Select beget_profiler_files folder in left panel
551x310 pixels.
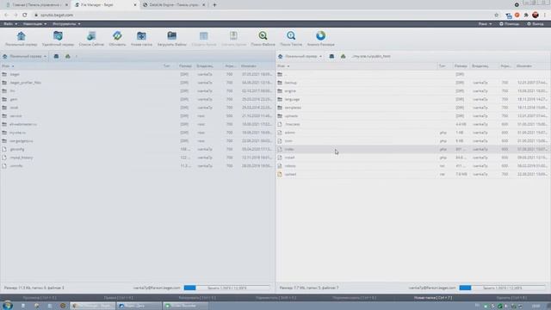[x=138, y=83]
